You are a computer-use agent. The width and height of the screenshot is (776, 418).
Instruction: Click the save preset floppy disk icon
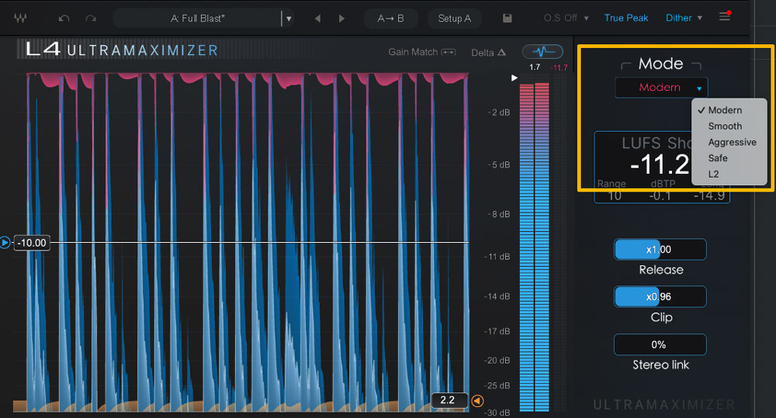point(507,18)
